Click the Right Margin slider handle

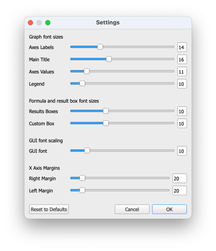click(x=82, y=178)
